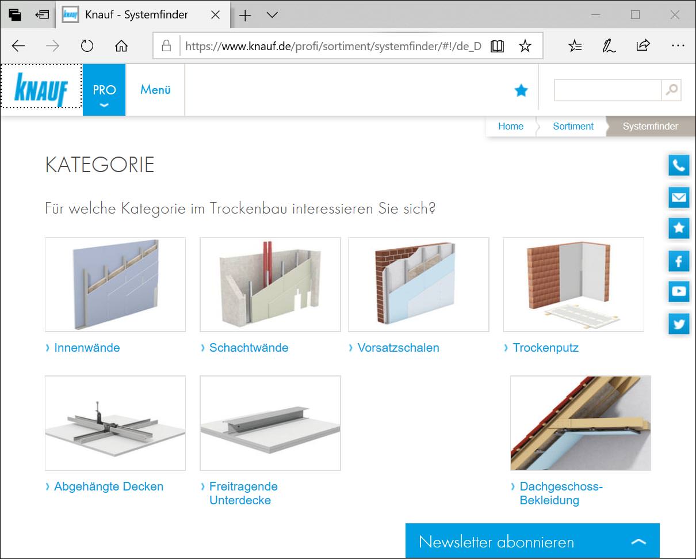Open the Menü navigation

[155, 90]
